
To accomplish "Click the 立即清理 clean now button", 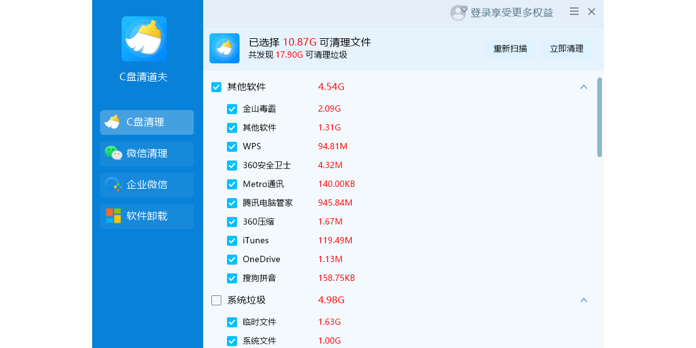I will [x=567, y=49].
